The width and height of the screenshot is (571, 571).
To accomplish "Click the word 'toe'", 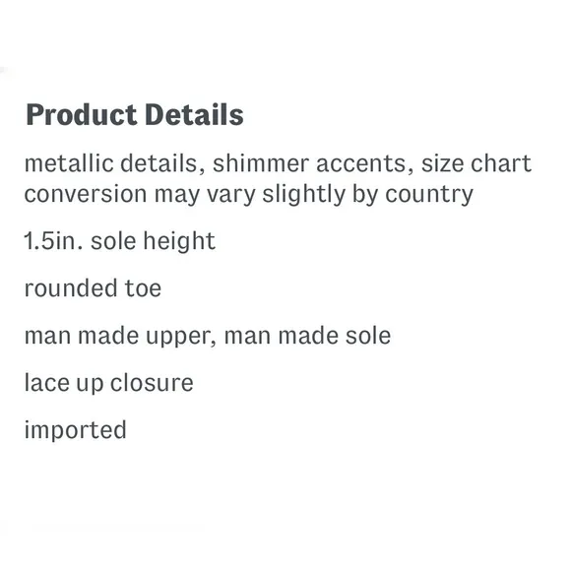I will click(x=143, y=288).
